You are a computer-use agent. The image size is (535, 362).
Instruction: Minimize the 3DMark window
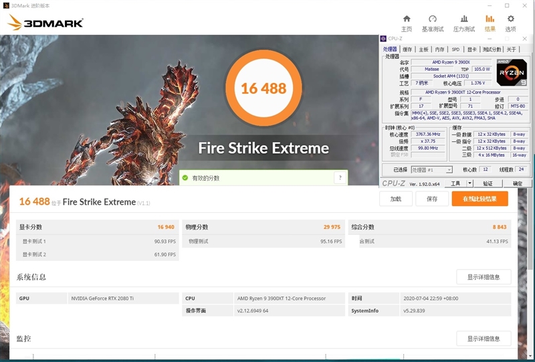point(490,5)
